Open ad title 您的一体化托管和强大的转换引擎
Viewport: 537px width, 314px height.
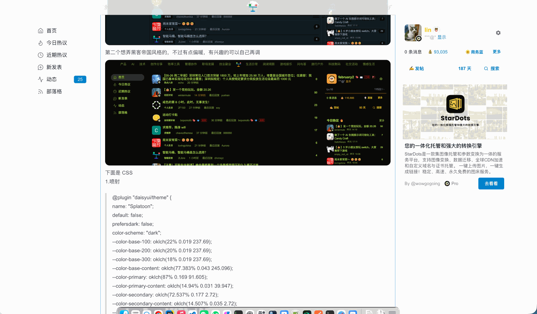pos(443,146)
